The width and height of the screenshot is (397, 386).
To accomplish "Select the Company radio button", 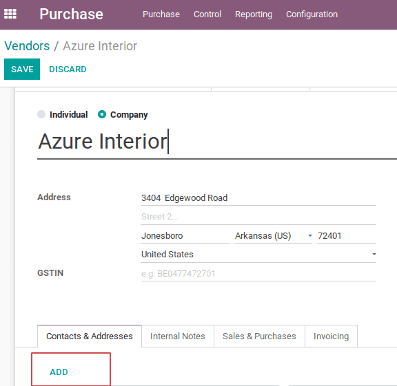I will point(102,114).
